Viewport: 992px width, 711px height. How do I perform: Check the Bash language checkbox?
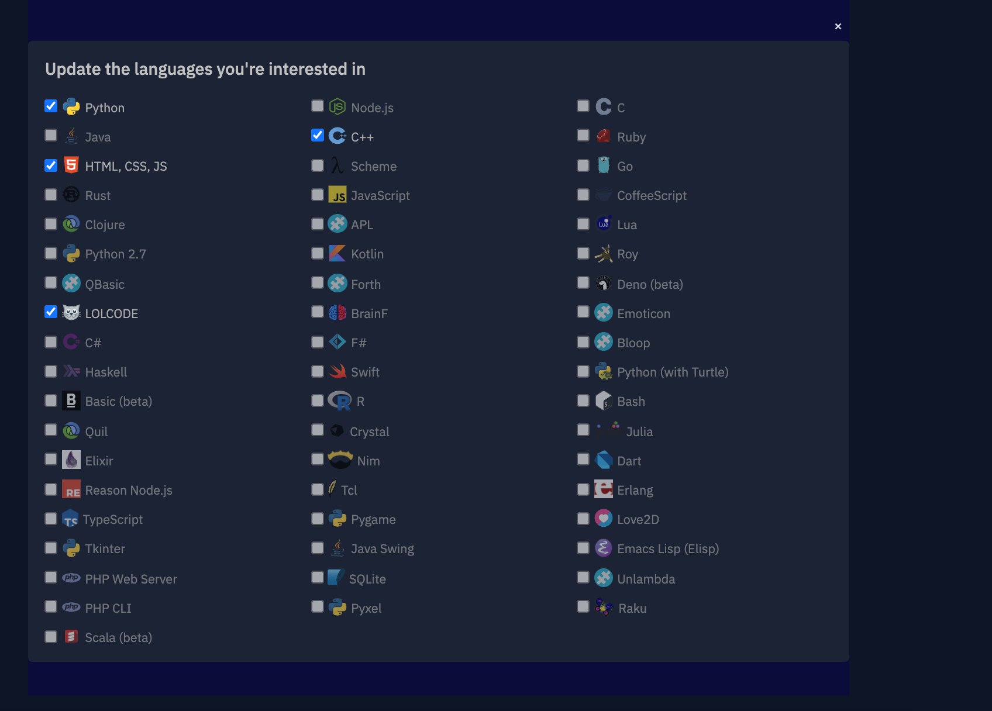[583, 401]
